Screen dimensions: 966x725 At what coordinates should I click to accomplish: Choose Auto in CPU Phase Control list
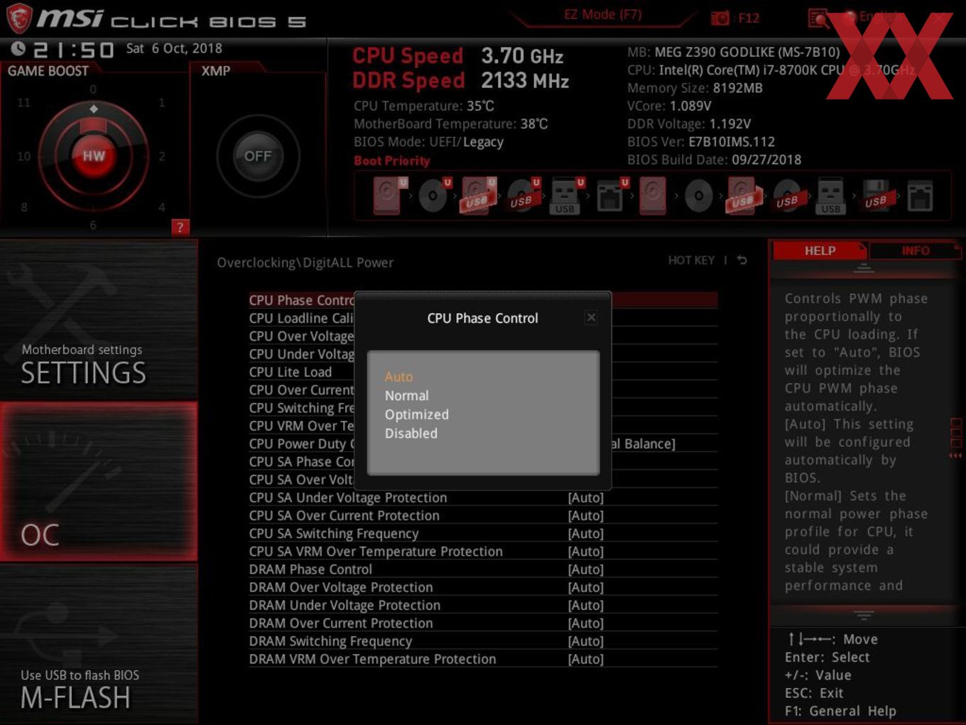pyautogui.click(x=398, y=377)
